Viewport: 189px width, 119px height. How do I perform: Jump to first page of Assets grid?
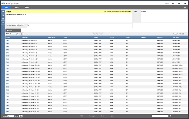click(x=93, y=34)
